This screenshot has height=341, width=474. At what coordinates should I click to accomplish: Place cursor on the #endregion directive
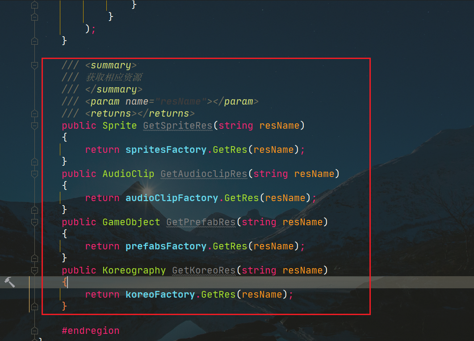[91, 331]
